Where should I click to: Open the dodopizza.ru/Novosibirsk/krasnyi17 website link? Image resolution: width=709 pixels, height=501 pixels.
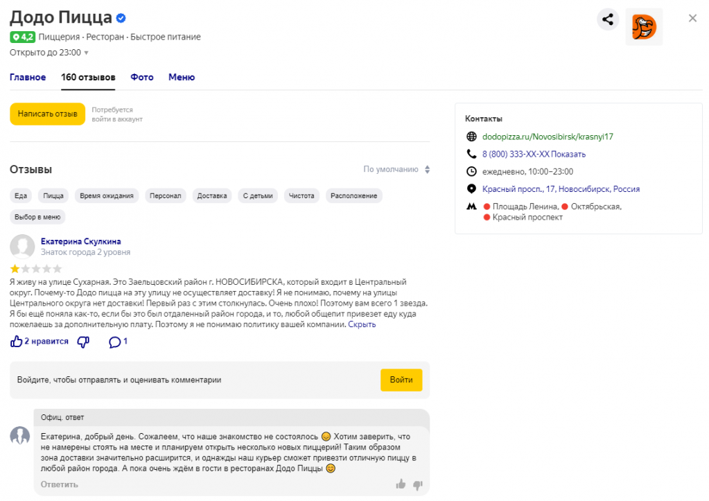(548, 137)
